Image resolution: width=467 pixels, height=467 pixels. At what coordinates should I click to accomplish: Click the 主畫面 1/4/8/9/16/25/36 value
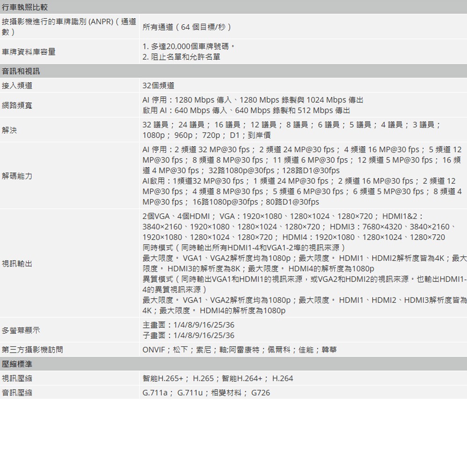(x=187, y=324)
